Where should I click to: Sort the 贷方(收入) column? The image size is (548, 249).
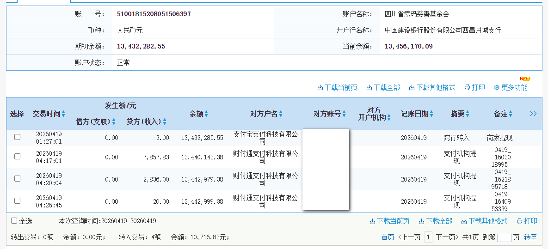(165, 122)
